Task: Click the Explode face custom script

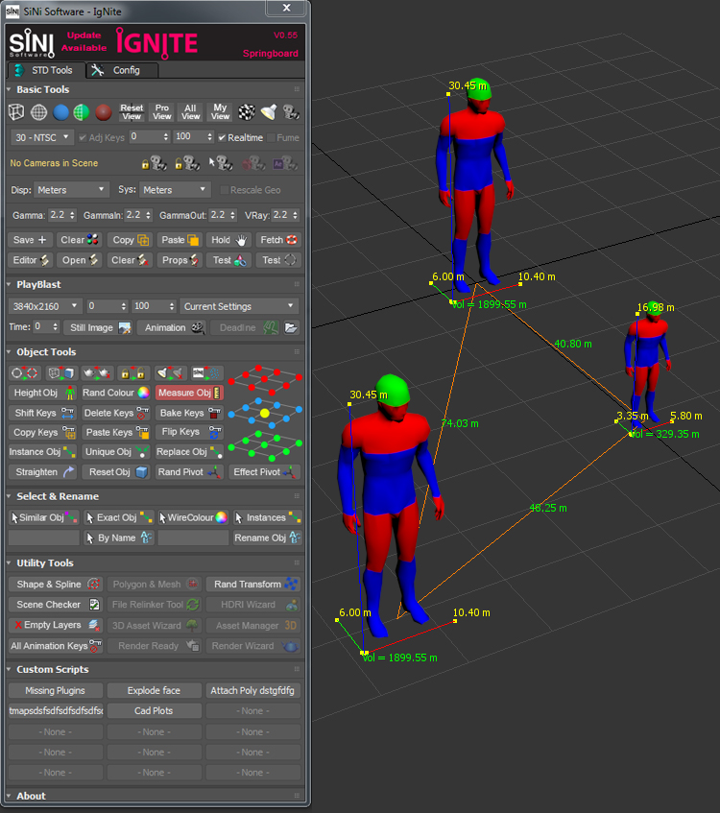Action: pyautogui.click(x=154, y=690)
